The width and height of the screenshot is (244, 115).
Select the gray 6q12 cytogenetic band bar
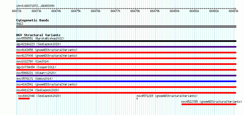[x=126, y=27]
